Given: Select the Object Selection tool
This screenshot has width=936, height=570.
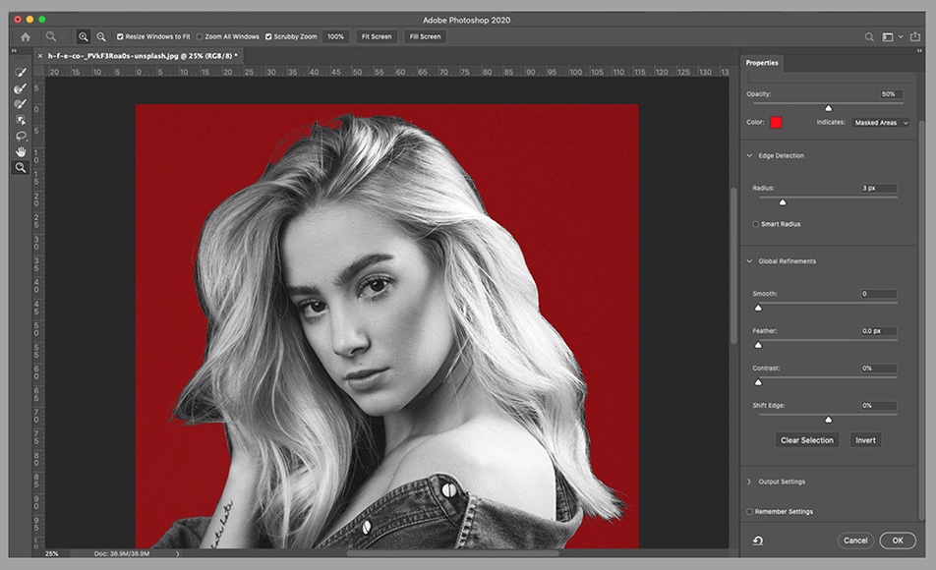Looking at the screenshot, I should pos(21,120).
